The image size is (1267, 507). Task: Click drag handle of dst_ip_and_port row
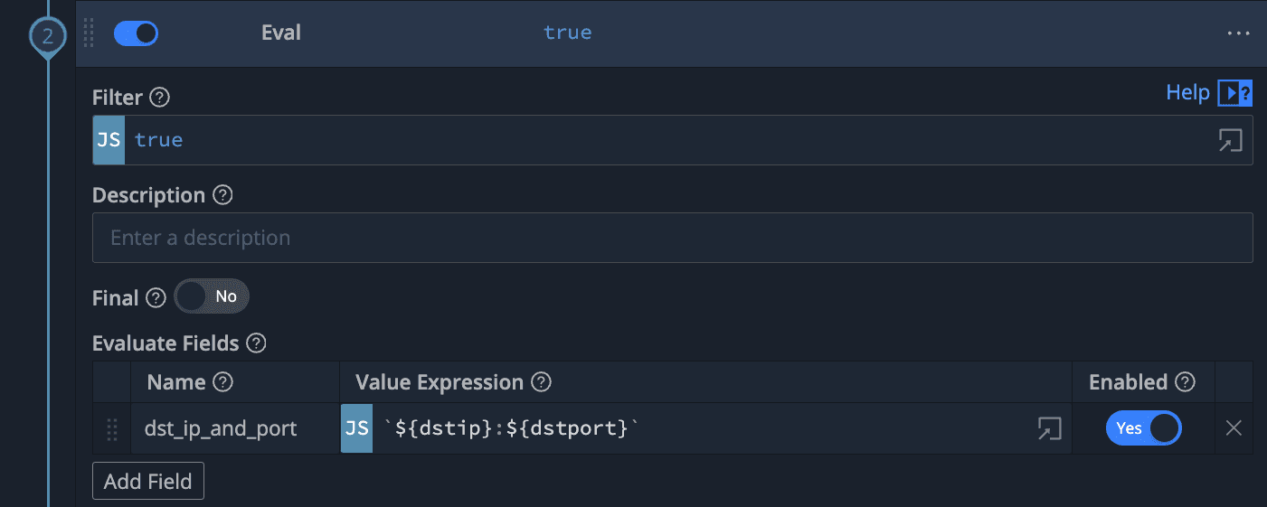pos(112,428)
